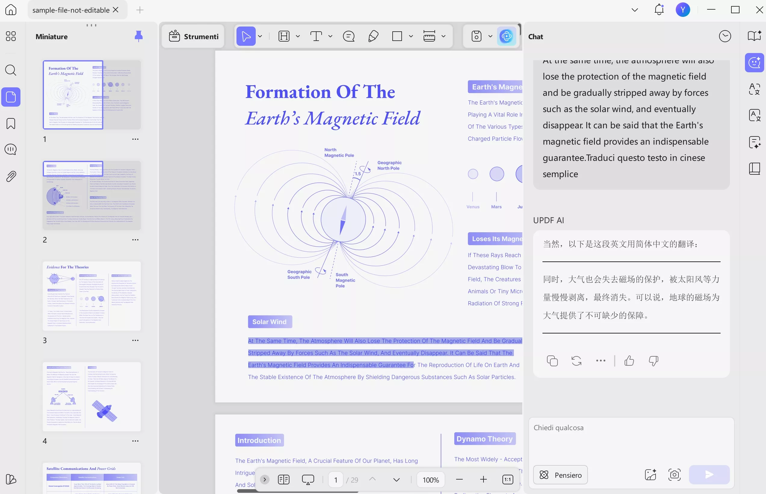
Task: Switch page layout to two-page view icon
Action: click(283, 480)
